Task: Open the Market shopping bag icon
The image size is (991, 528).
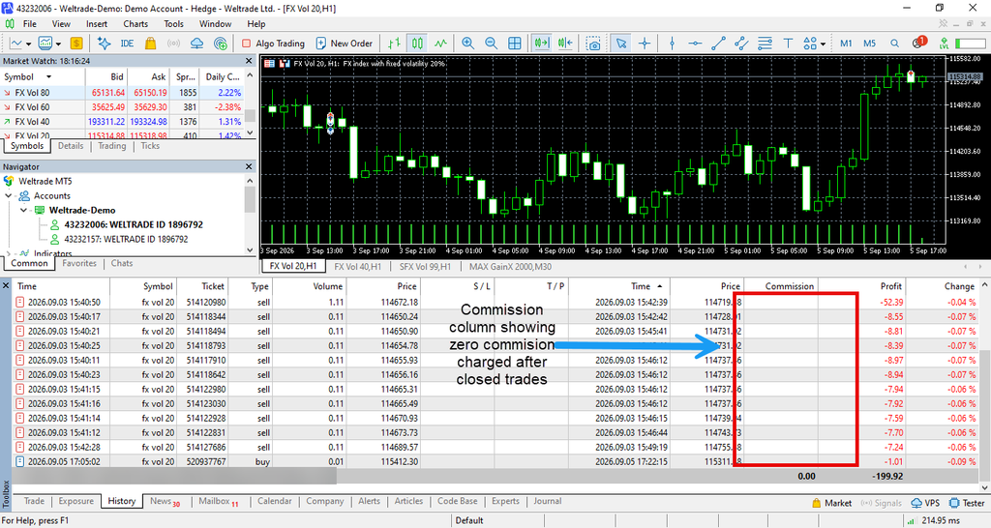Action: tap(150, 44)
